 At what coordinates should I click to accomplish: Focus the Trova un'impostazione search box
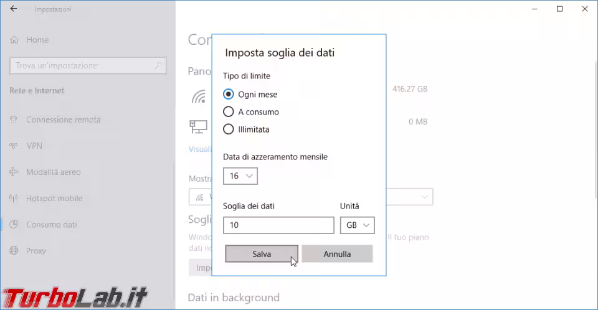click(x=88, y=65)
